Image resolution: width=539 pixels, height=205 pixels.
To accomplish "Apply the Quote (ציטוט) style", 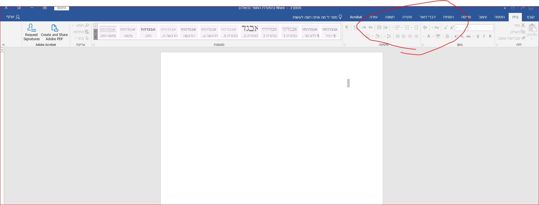I will point(128,31).
